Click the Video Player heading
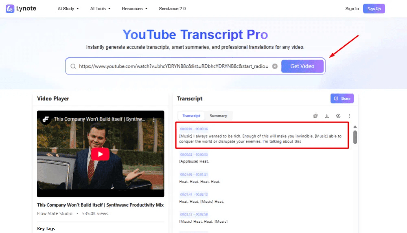Image resolution: width=407 pixels, height=233 pixels. click(x=53, y=99)
